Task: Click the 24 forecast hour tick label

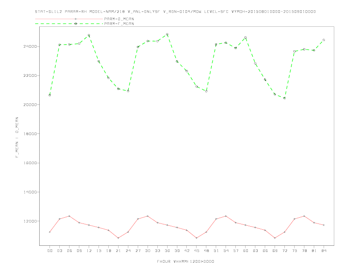Action: (x=128, y=251)
